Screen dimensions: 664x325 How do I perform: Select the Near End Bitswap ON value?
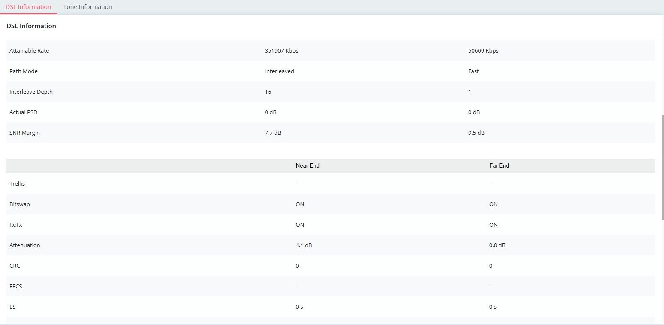click(300, 204)
